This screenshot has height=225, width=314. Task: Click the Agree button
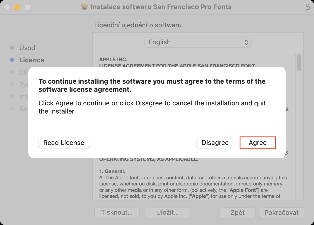(x=258, y=143)
